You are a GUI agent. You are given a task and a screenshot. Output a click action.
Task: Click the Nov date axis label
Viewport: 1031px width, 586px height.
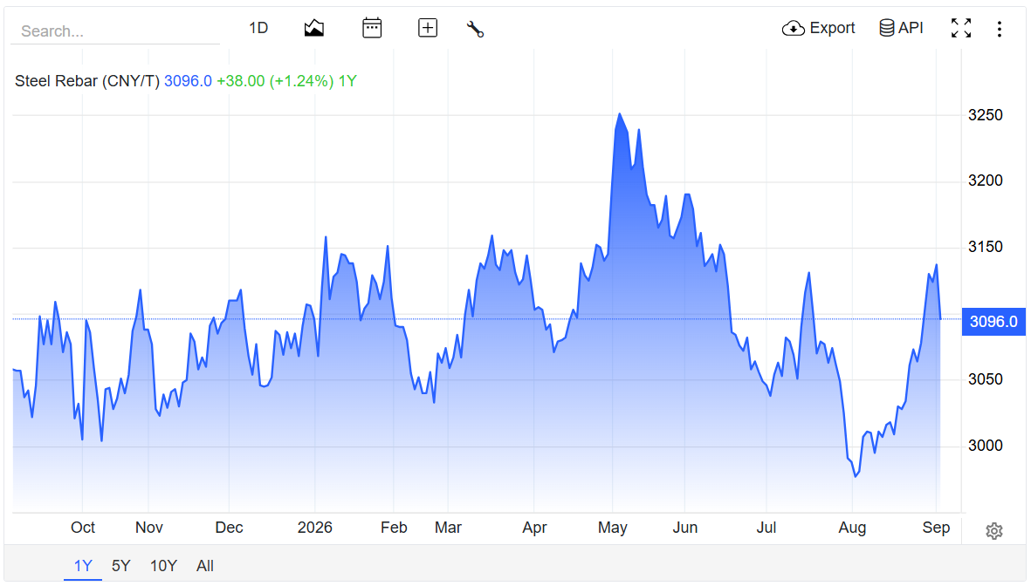[149, 528]
